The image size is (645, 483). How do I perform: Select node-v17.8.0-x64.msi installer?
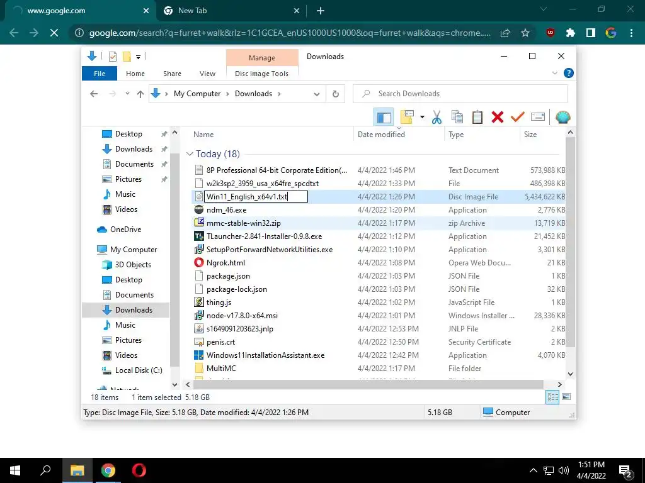click(242, 316)
